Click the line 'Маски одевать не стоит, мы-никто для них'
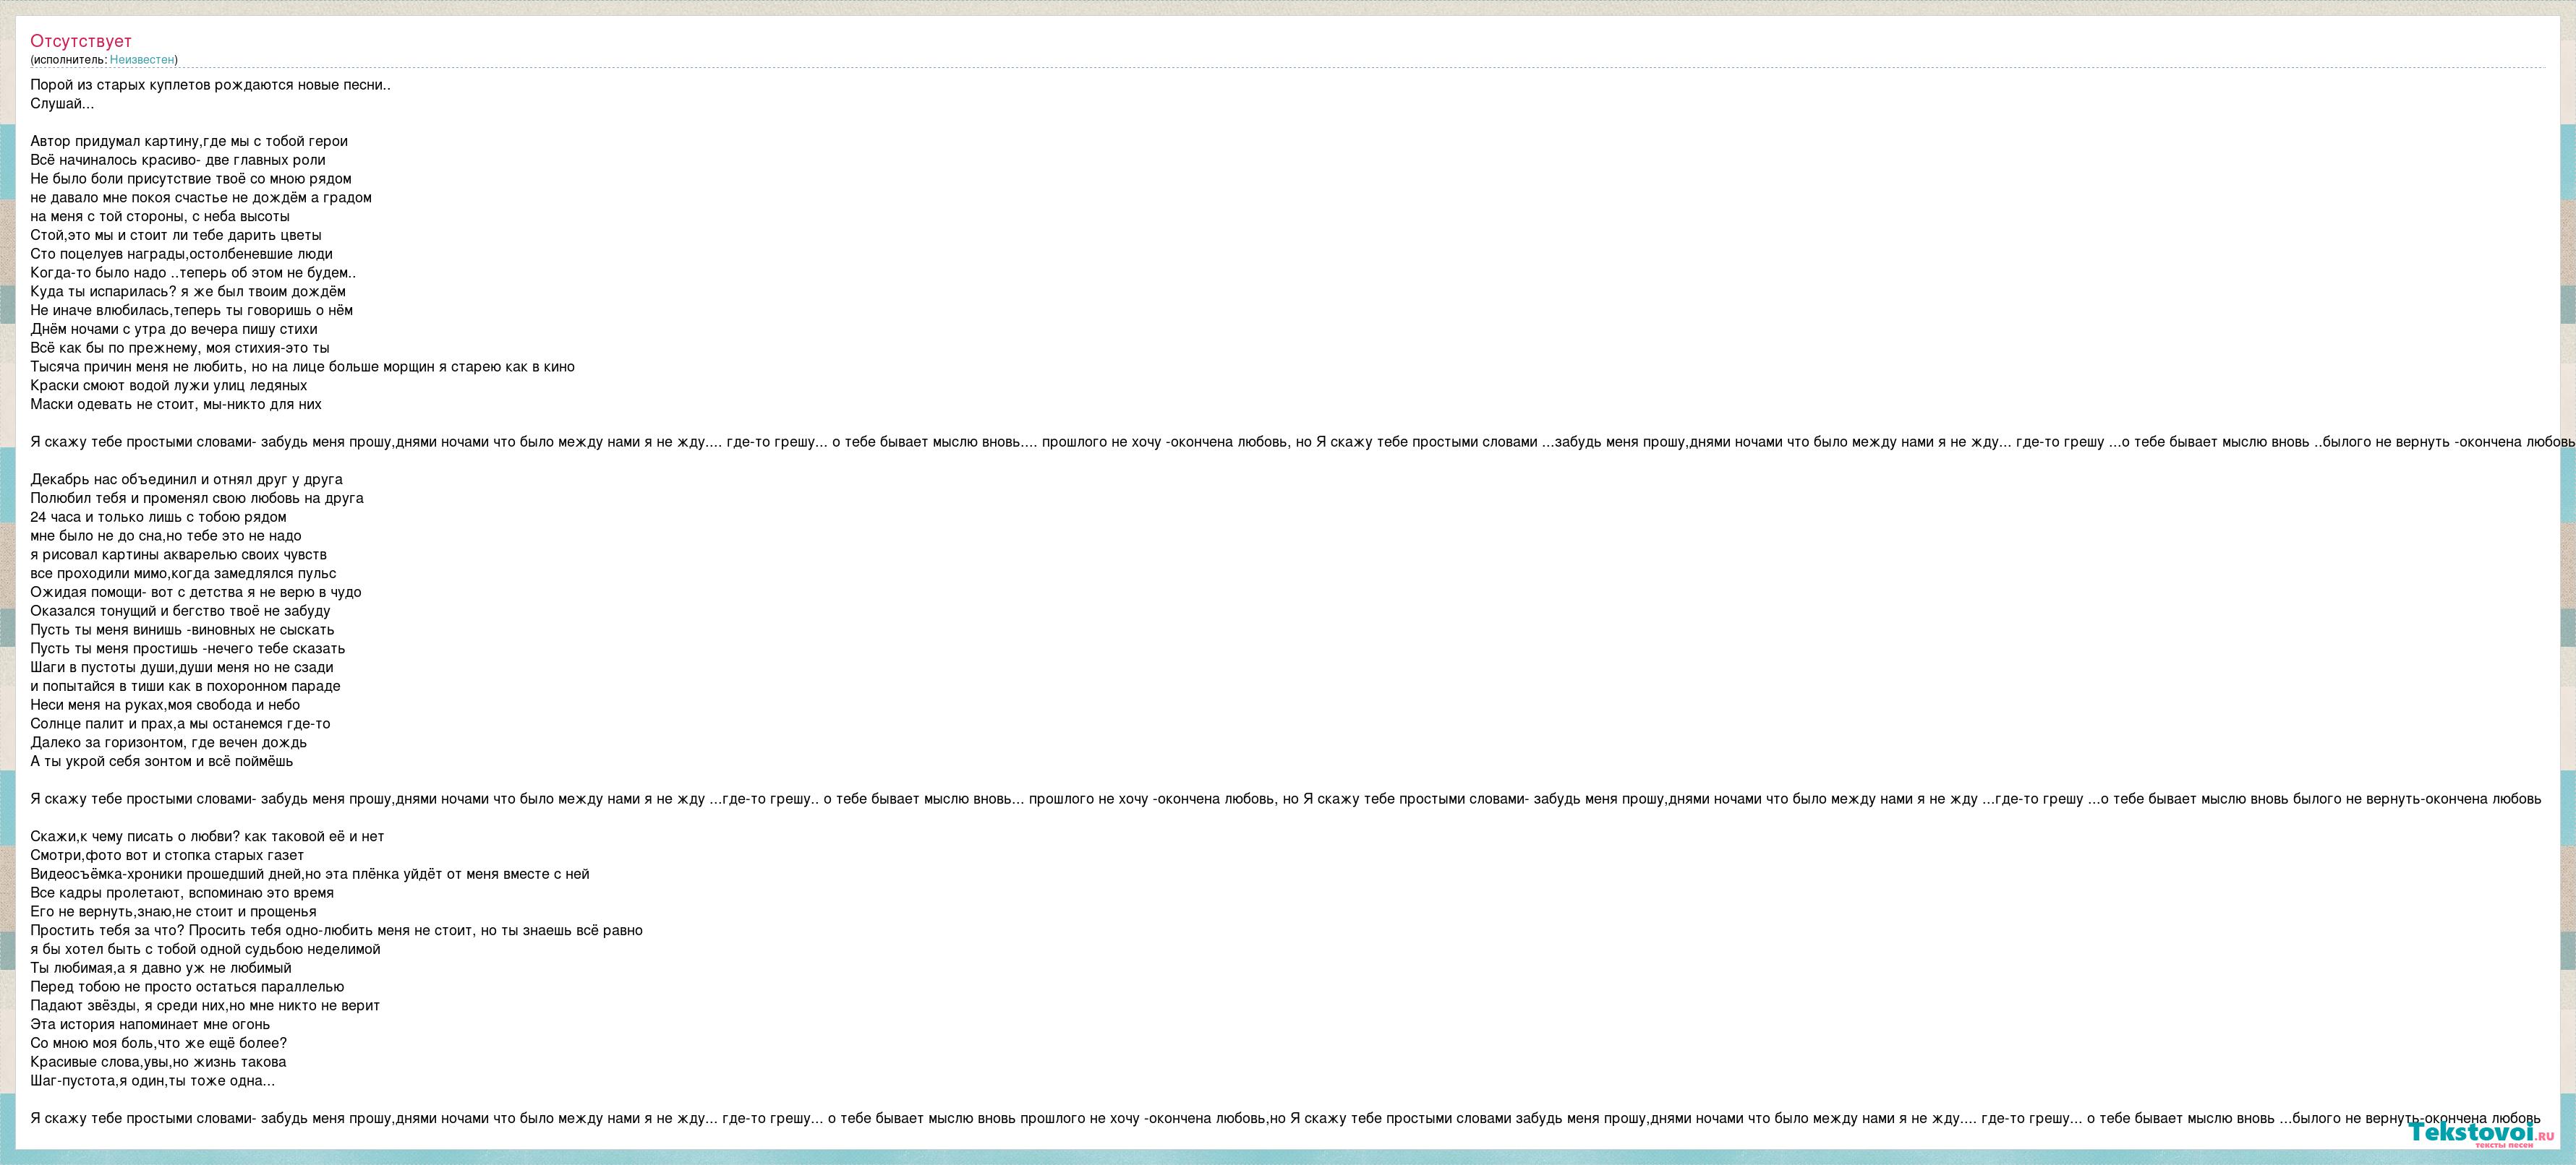This screenshot has height=1165, width=2576. [x=176, y=405]
